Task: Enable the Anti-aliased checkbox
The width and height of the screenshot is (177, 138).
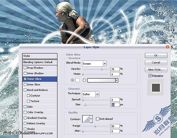Action: coord(97,119)
